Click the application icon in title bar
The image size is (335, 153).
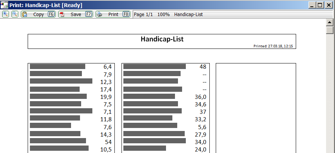click(x=4, y=5)
